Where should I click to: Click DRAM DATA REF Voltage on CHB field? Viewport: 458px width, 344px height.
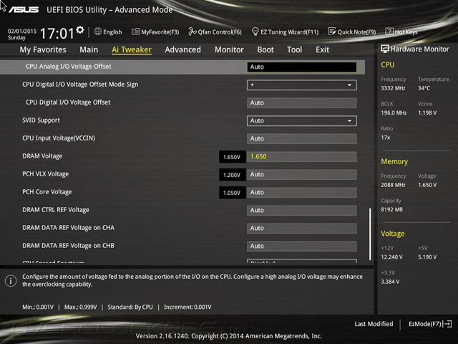point(302,247)
